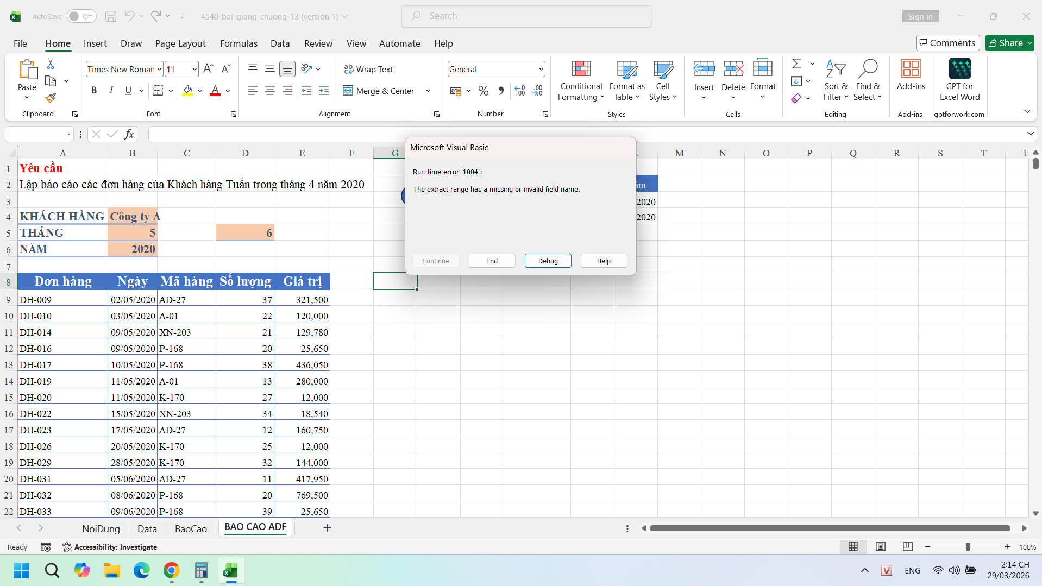1042x586 pixels.
Task: Click the Cut scissors icon
Action: 51,64
